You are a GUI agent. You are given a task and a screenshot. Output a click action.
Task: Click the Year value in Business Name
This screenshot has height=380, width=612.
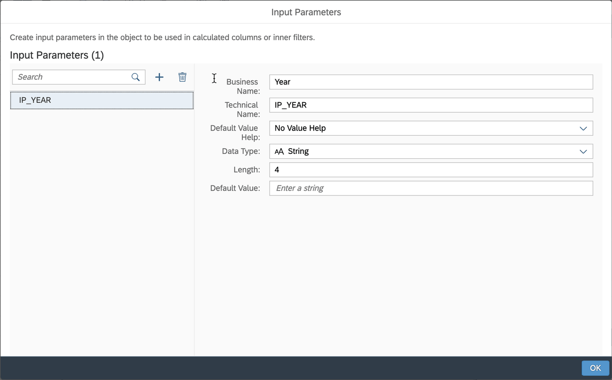282,82
